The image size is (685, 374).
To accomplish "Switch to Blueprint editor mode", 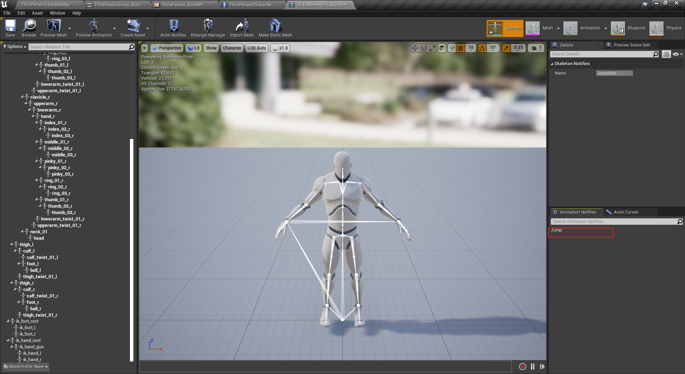I will tap(628, 28).
